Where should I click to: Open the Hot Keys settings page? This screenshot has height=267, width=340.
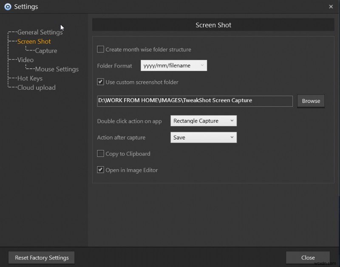[30, 79]
